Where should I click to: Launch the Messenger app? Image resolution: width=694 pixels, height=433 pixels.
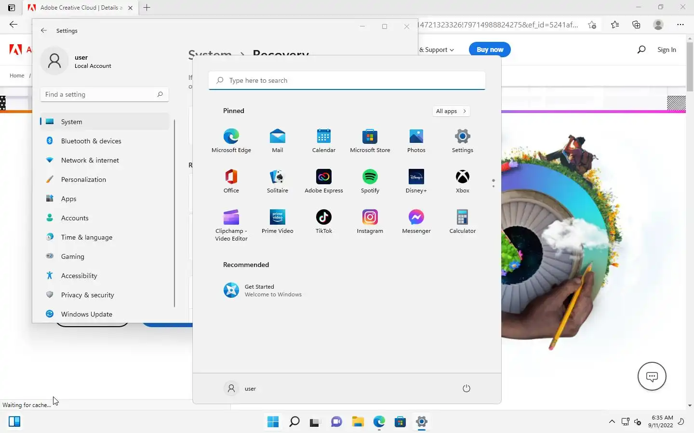tap(416, 221)
